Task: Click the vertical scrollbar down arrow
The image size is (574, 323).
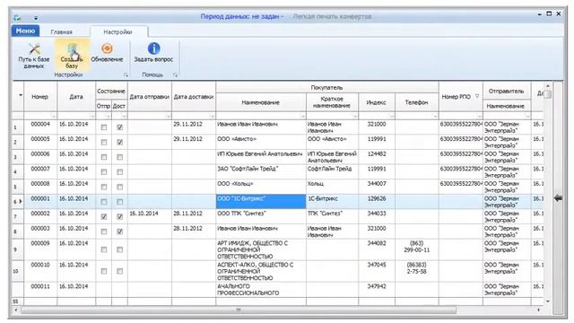Action: (x=548, y=301)
